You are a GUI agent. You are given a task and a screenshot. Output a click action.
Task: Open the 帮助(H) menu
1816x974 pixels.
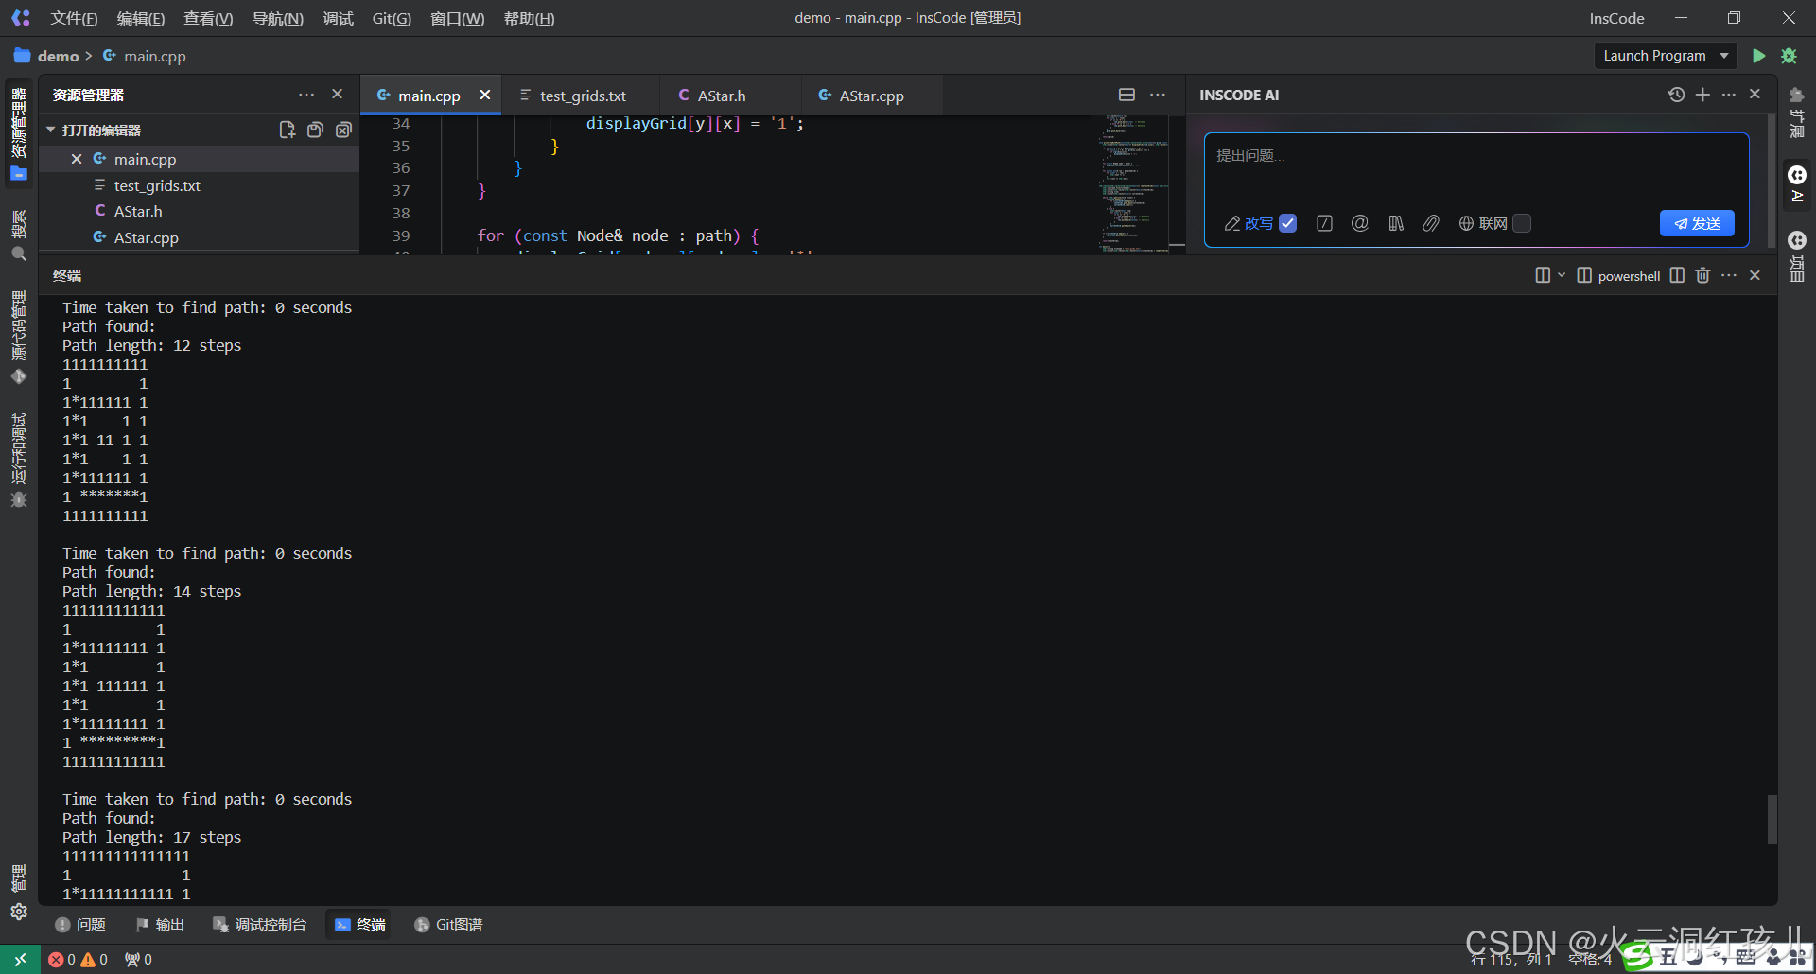click(x=530, y=18)
